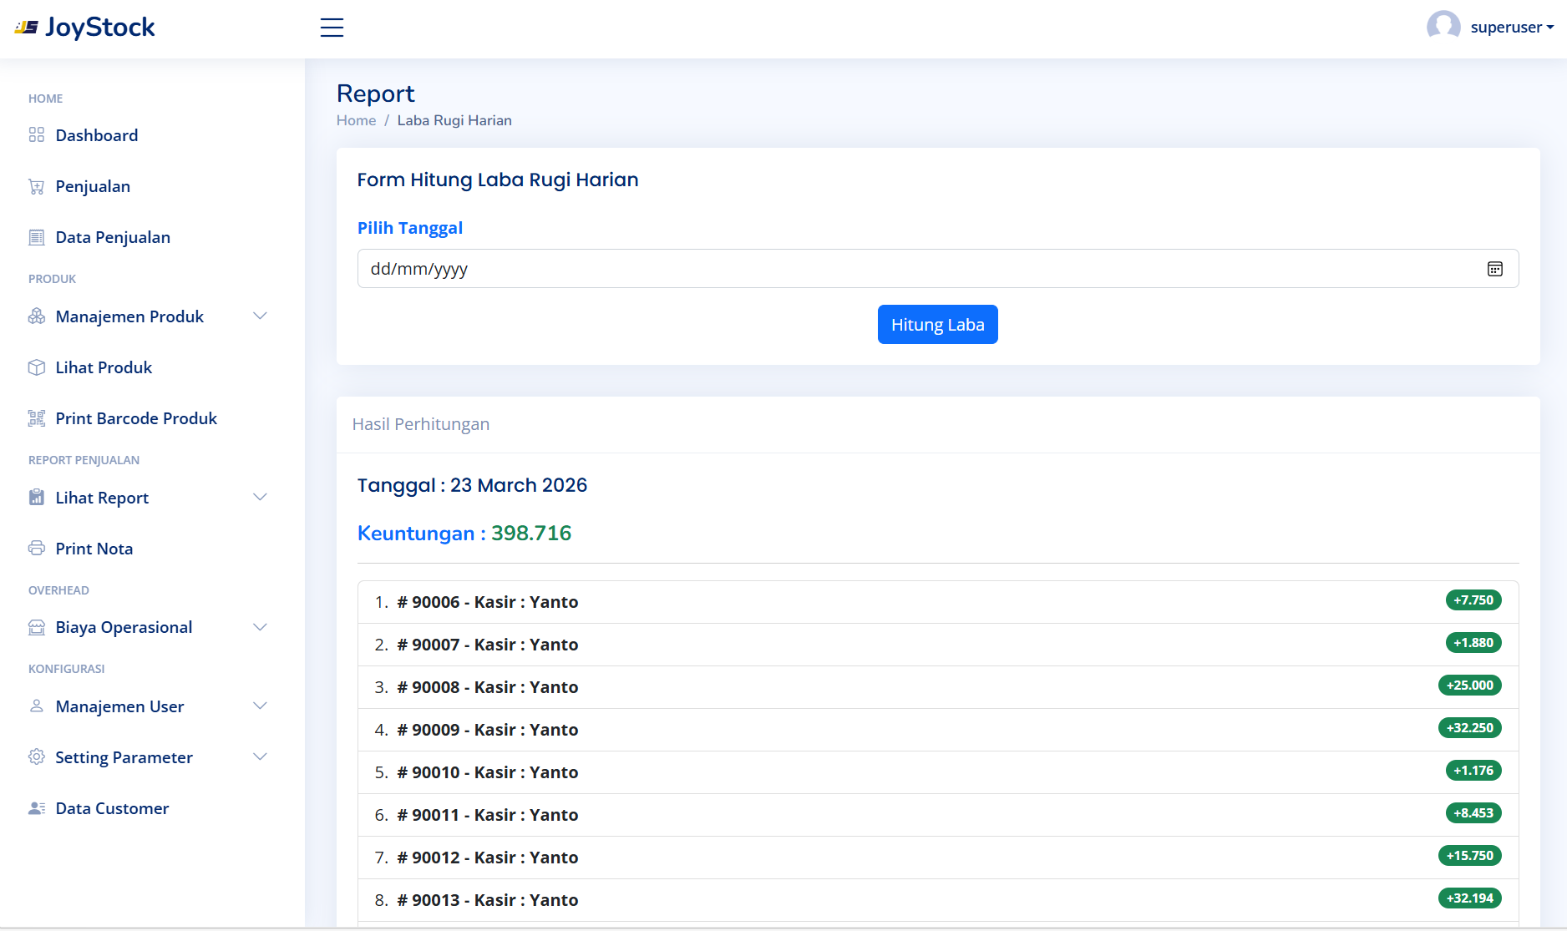Click the Setting Parameter gear icon
Viewport: 1567px width, 931px height.
(37, 757)
